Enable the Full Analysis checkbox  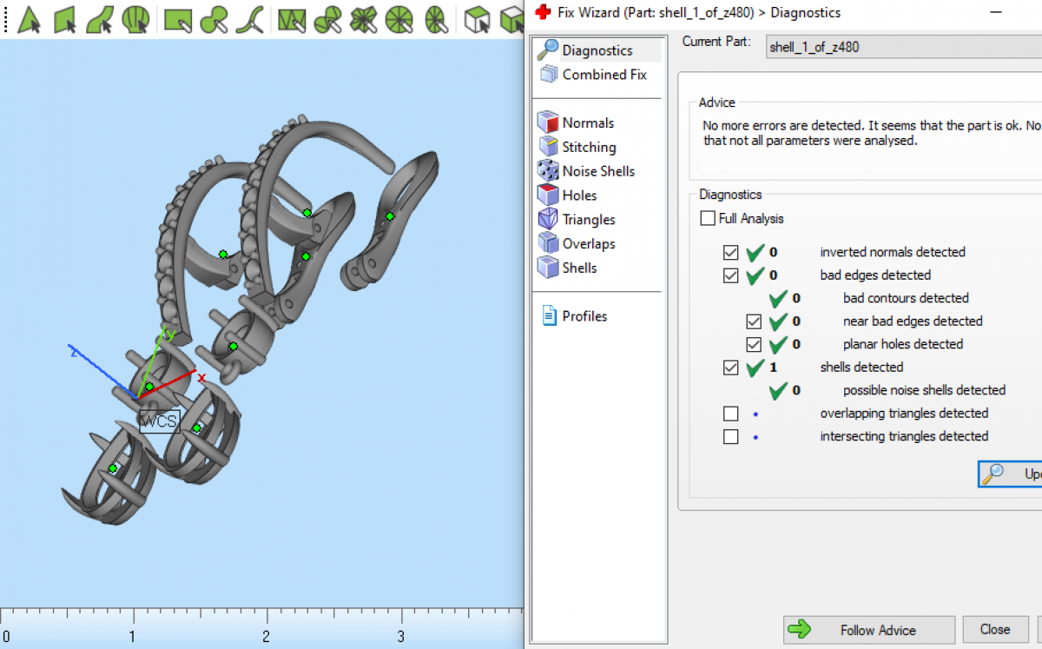(708, 219)
